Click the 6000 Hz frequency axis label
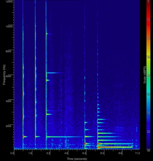 click(9, 76)
